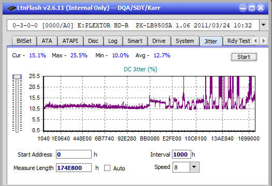The width and height of the screenshot is (272, 186).
Task: Click into the Interval input box
Action: (181, 154)
